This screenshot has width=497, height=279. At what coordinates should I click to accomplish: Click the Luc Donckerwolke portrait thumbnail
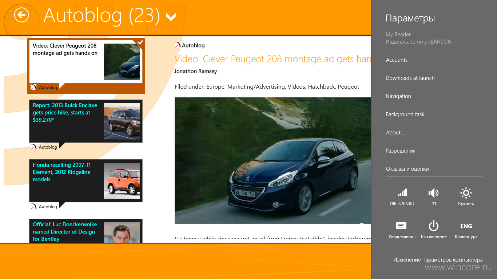pyautogui.click(x=122, y=232)
